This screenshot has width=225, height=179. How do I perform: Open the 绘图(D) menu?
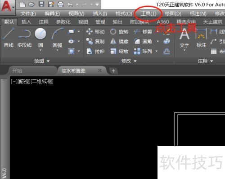pyautogui.click(x=173, y=14)
